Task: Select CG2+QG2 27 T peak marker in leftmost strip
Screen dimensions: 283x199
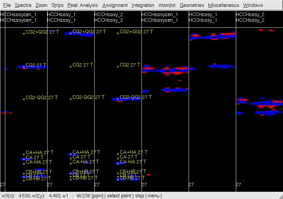Action: coord(24,33)
